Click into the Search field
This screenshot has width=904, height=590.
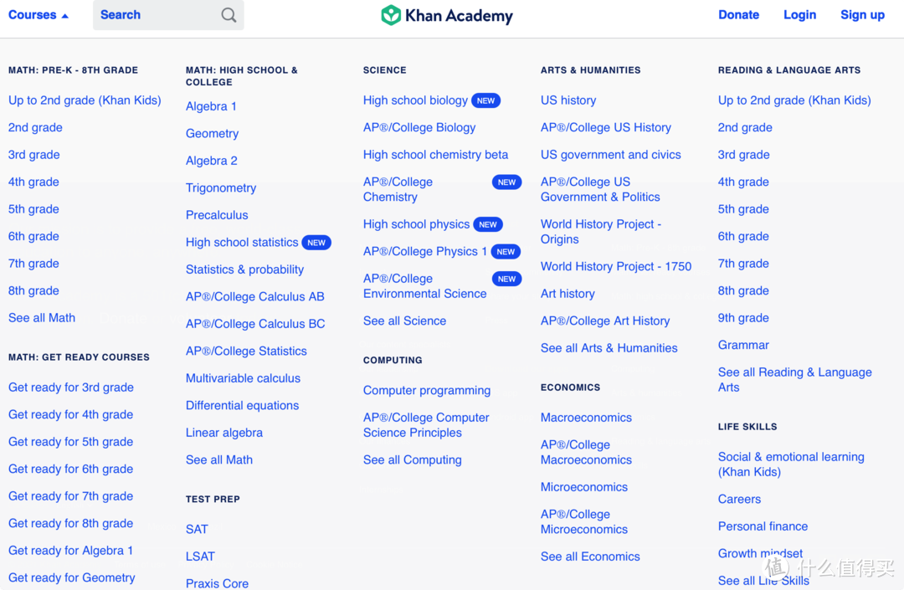pyautogui.click(x=168, y=15)
